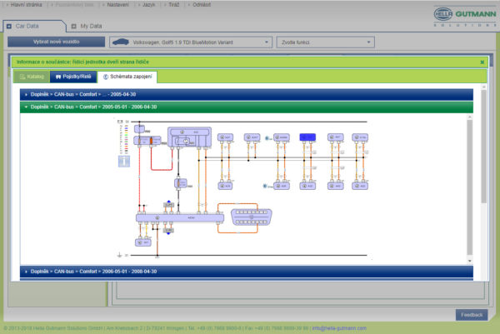Viewport: 500px width, 334px height.
Task: Switch to the Pojistky/Relé tab
Action: tap(72, 77)
